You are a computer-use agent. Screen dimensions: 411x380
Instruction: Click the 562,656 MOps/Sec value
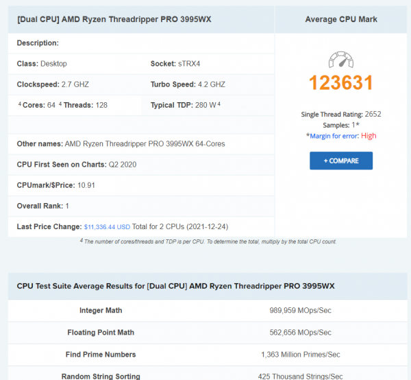301,333
